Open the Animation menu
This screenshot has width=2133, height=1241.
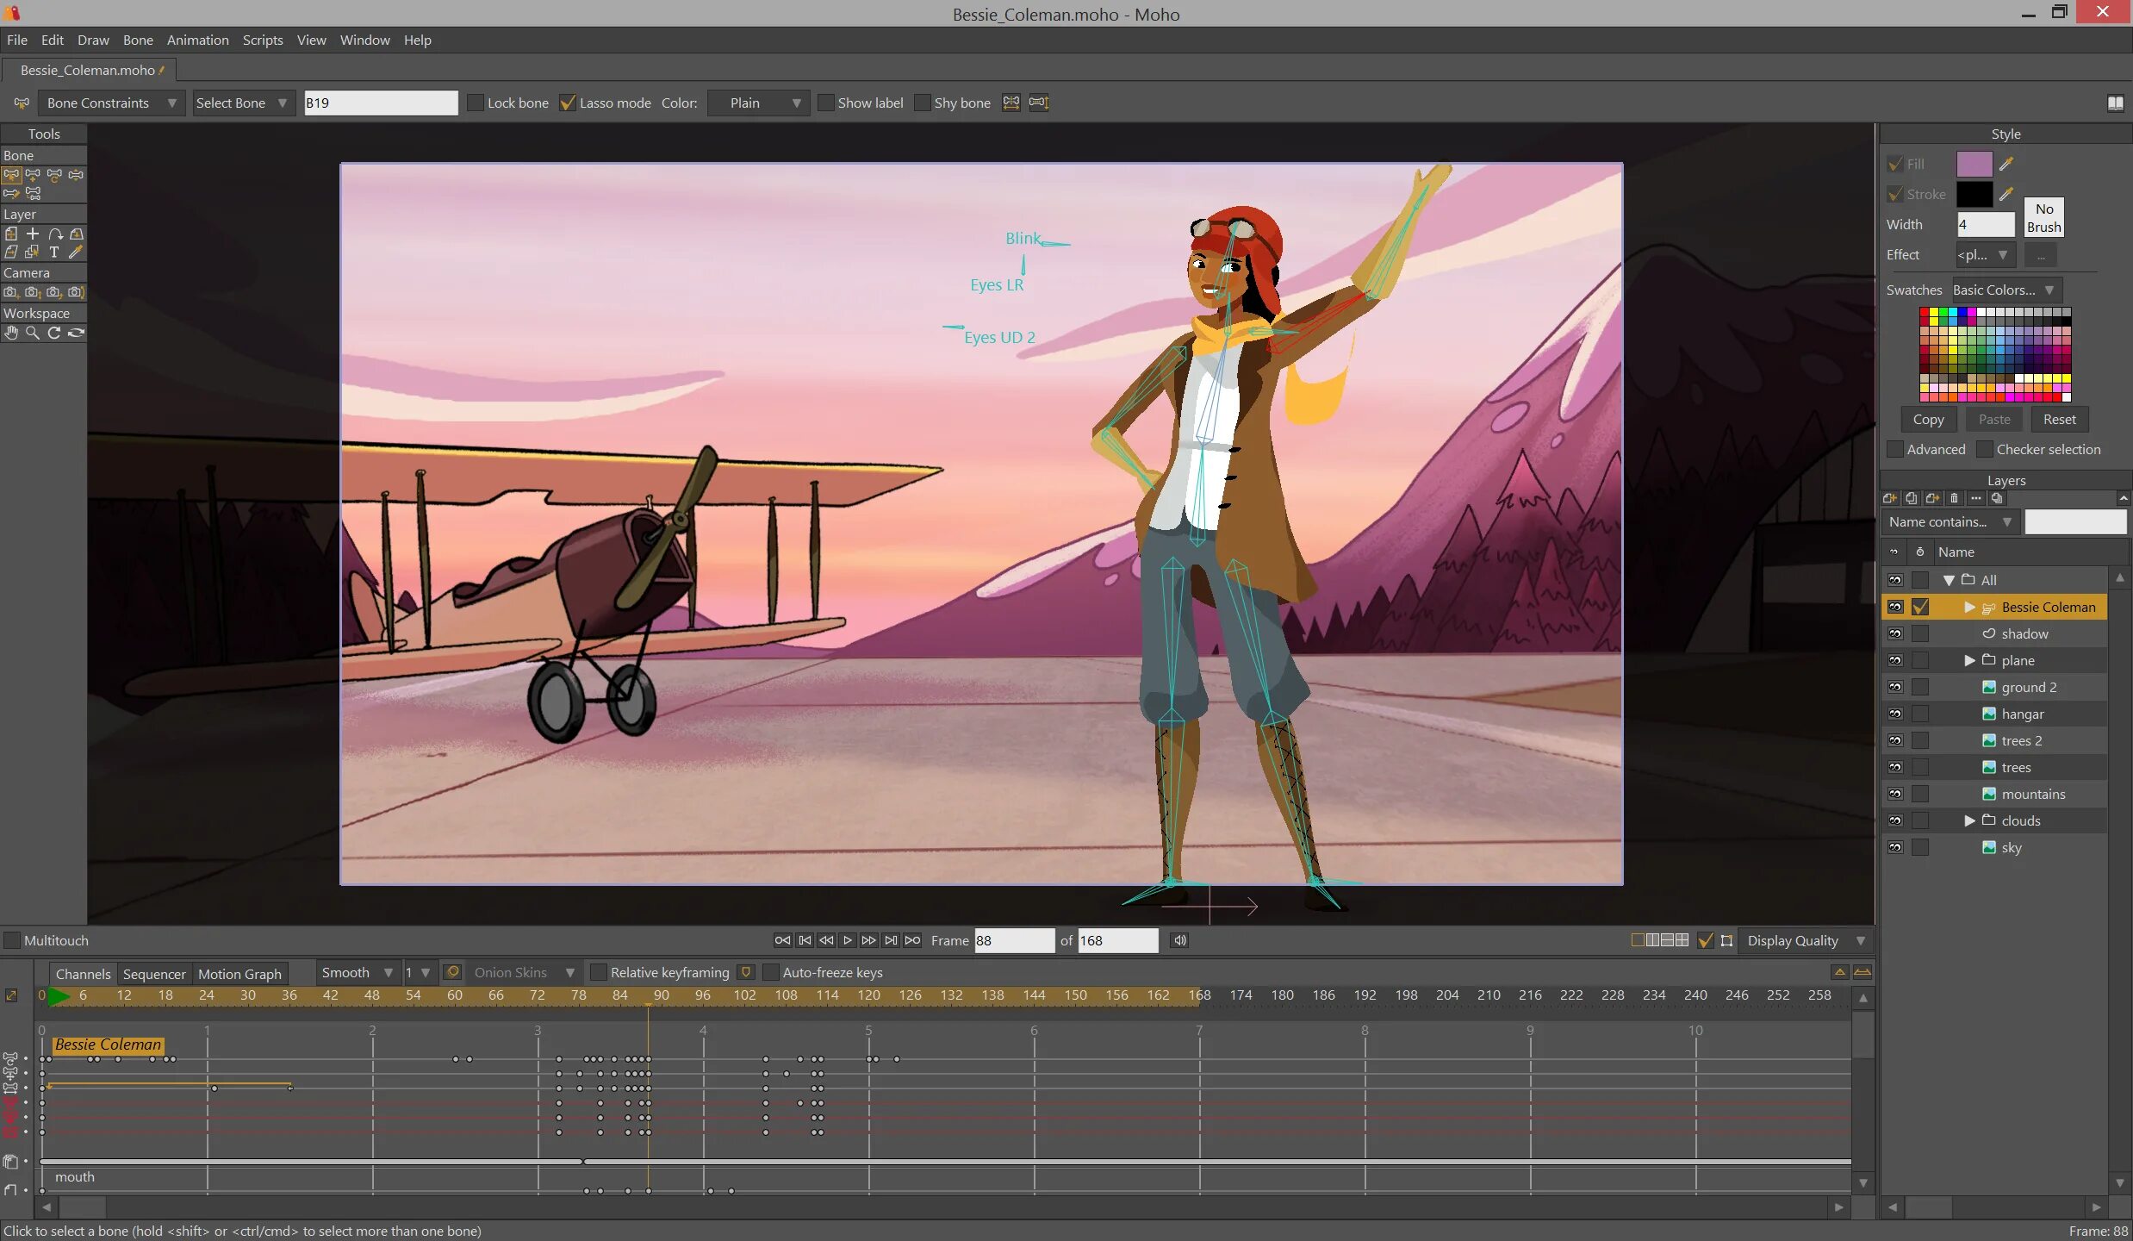[197, 40]
